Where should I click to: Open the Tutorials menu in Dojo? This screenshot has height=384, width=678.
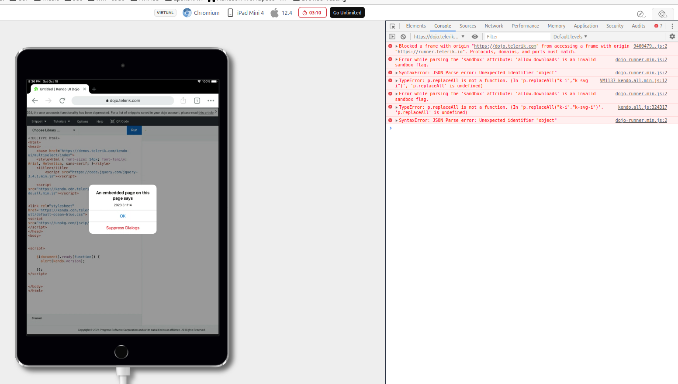coord(62,121)
